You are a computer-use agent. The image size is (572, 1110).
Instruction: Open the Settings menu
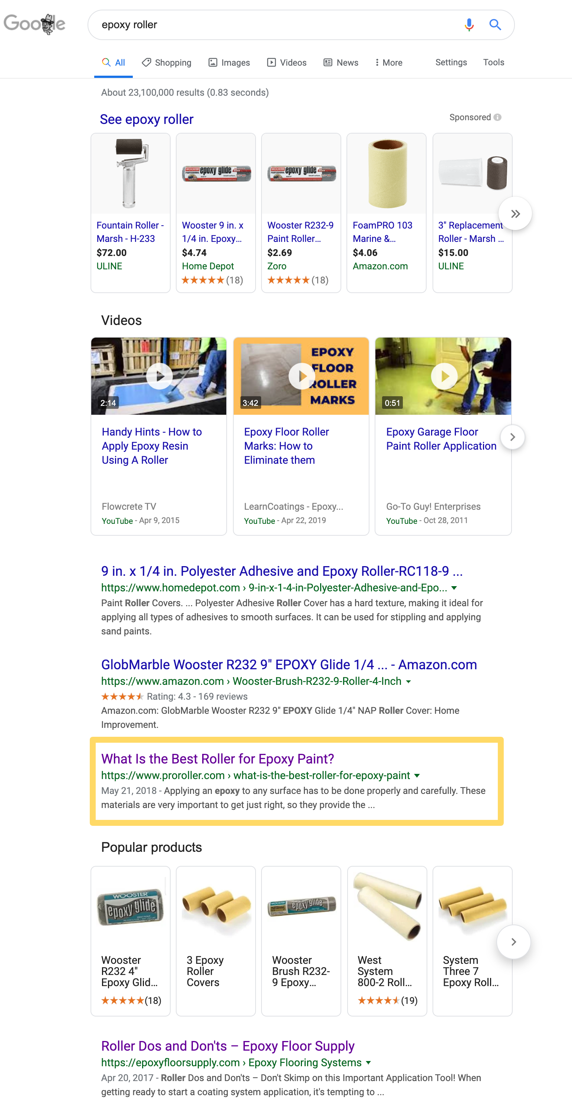click(x=451, y=62)
